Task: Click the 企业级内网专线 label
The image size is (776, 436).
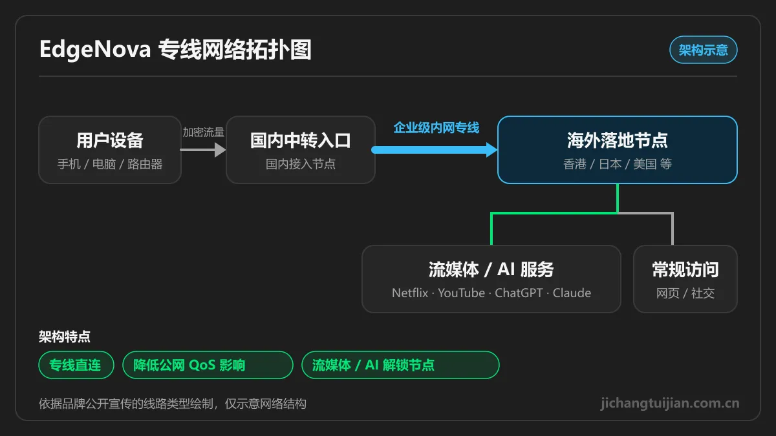Action: (x=436, y=128)
